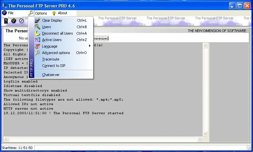Open the About menu

pos(62,13)
